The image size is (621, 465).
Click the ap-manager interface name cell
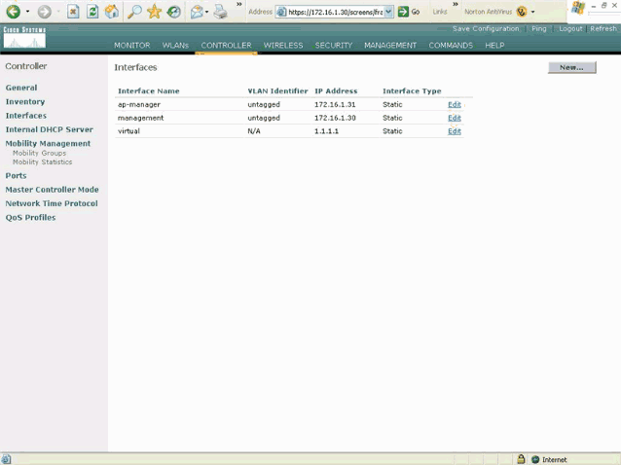point(139,104)
